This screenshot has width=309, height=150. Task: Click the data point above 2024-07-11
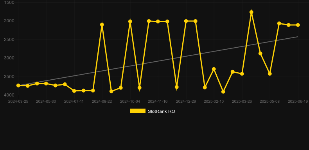click(74, 91)
